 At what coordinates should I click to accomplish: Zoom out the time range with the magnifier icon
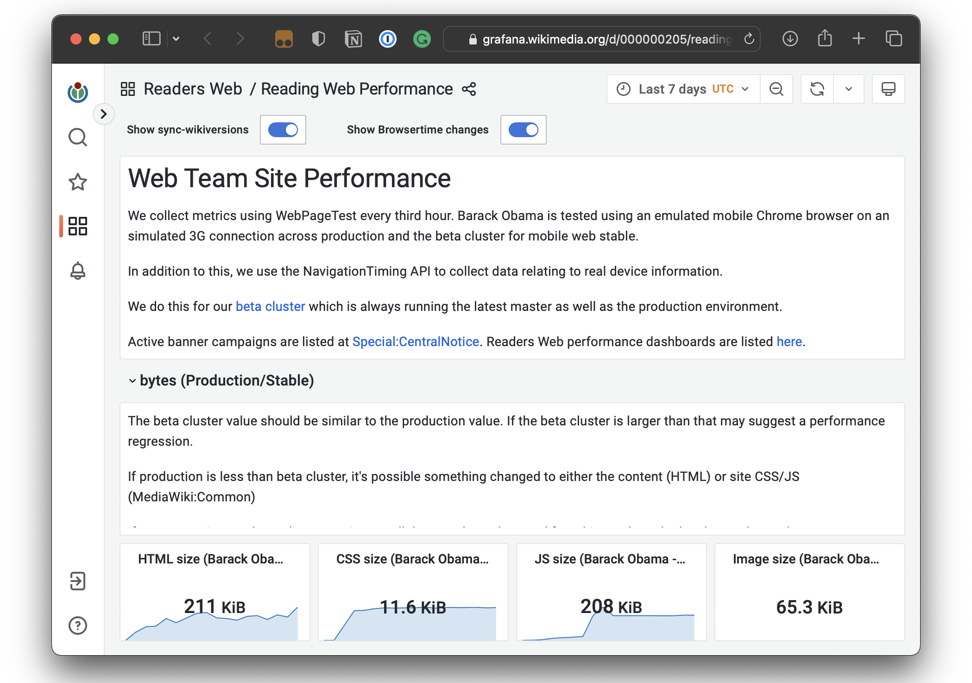click(x=776, y=89)
